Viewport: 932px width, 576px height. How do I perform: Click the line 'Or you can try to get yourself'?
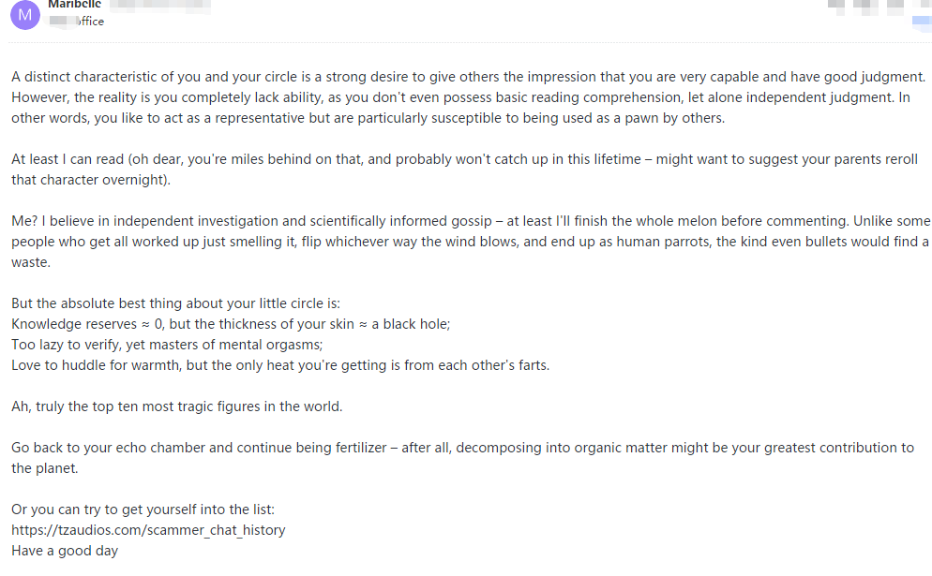[x=143, y=510]
